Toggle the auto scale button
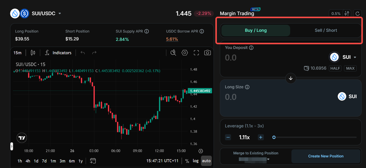Viewport: 366px width, 168px height. (206, 161)
